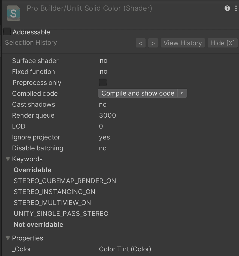239x256 pixels.
Task: Click the Render queue value 3000
Action: [108, 115]
